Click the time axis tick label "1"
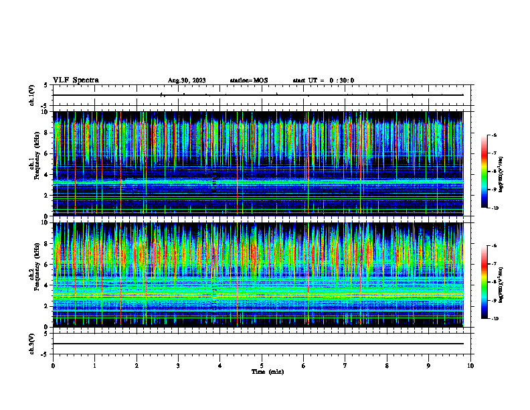Viewport: 530px width, 410px height. [x=94, y=366]
